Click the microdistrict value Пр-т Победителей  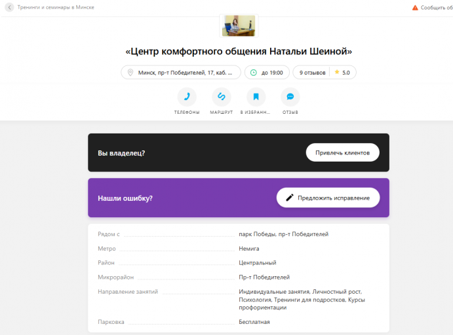[x=264, y=277]
